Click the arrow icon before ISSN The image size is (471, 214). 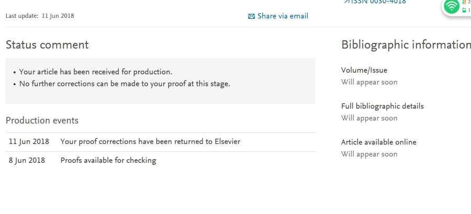(346, 2)
